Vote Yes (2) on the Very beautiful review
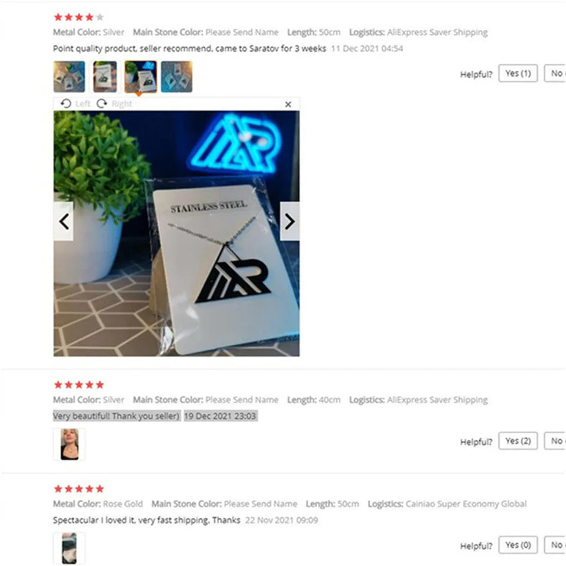 [x=518, y=441]
